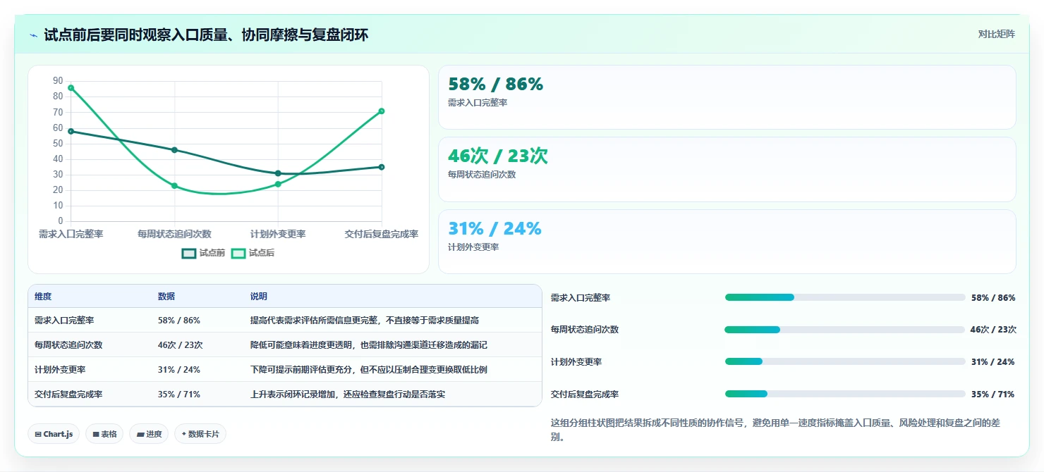Viewport: 1044px width, 472px height.
Task: Click the summary paragraph starting 这组分组柱状图
Action: (x=775, y=430)
